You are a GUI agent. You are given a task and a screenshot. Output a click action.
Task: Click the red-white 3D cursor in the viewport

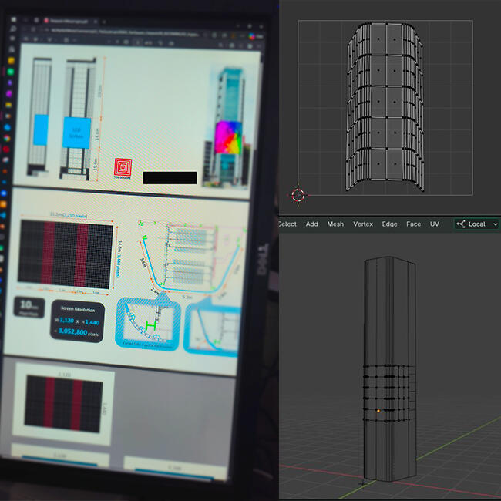(x=298, y=195)
